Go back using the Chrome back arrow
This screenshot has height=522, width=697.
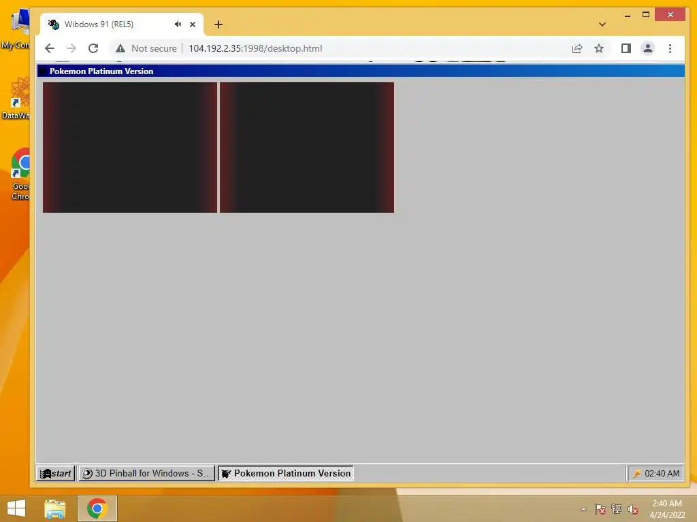click(50, 48)
